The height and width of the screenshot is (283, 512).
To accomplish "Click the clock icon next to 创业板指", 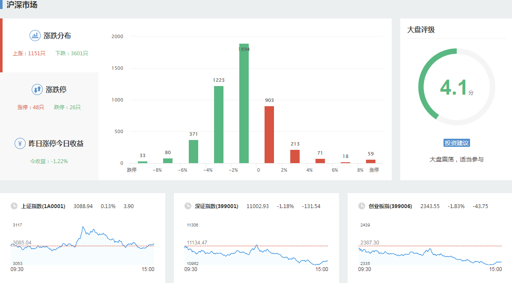I will click(362, 206).
